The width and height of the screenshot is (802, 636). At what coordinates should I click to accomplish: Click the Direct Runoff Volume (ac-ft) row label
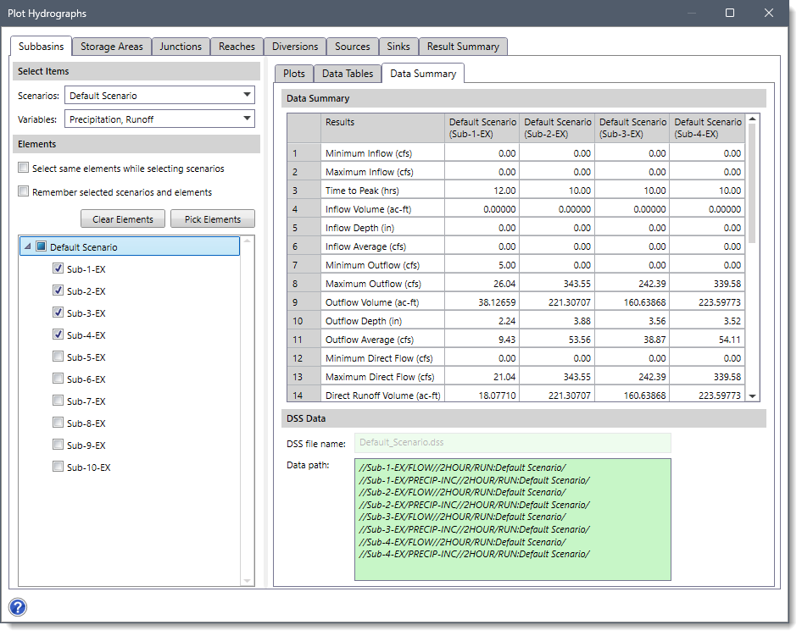tap(382, 395)
